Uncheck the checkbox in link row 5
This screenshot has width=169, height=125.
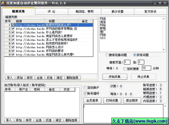click(x=13, y=40)
